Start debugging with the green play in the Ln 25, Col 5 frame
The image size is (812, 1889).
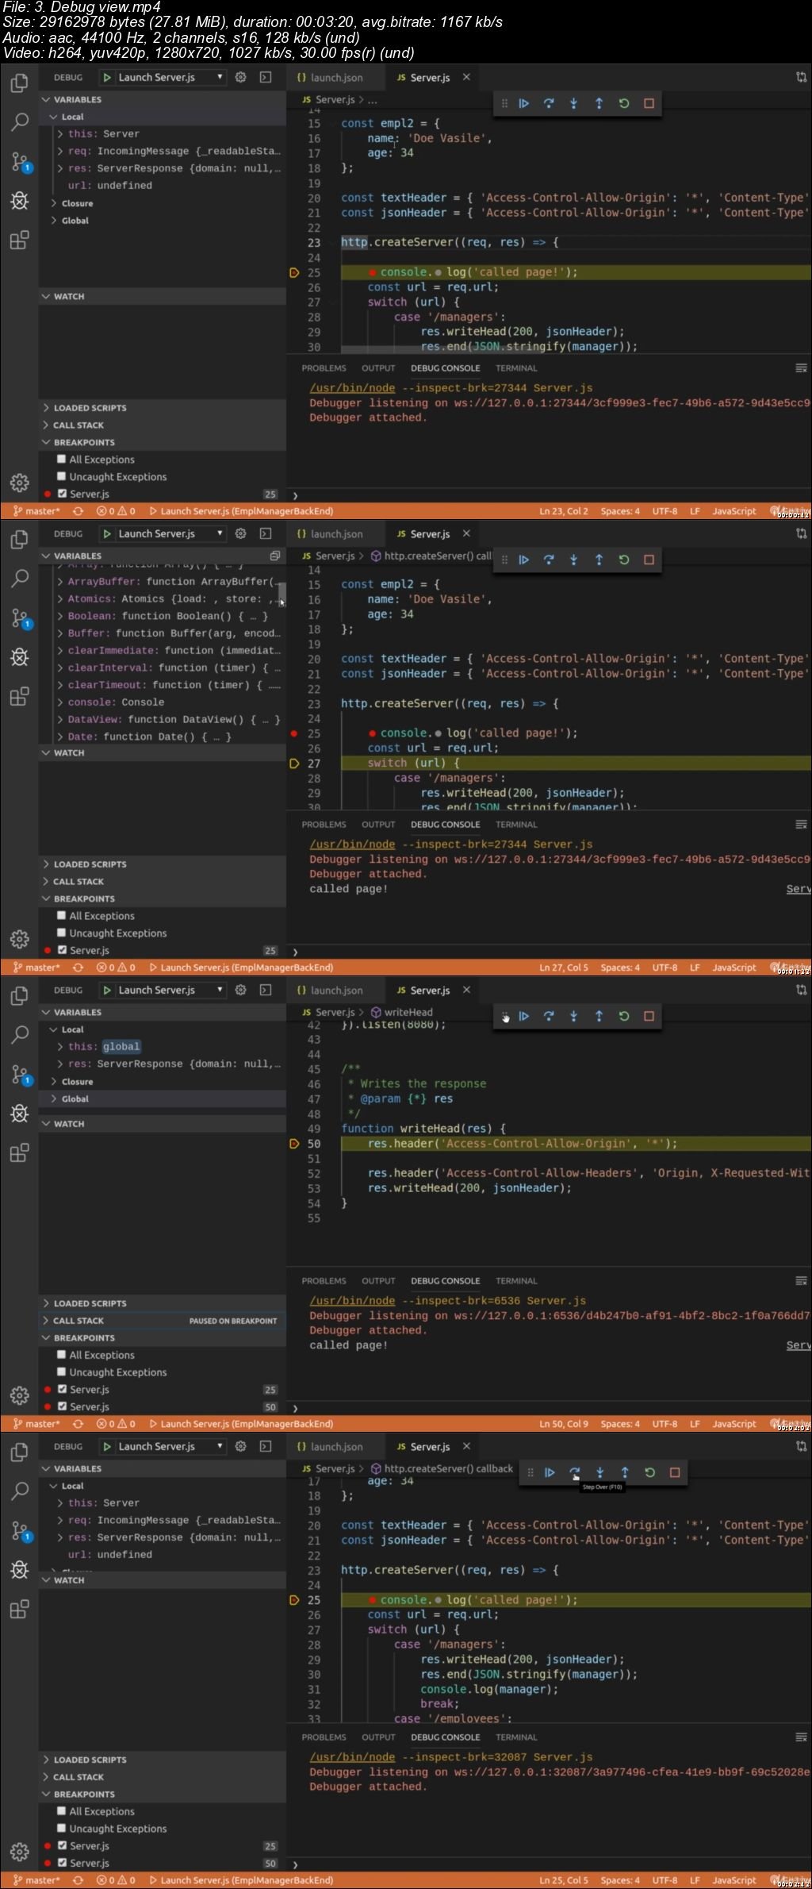tap(107, 1446)
